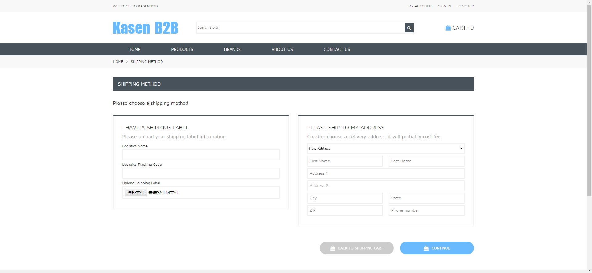Screen dimensions: 592x273
Task: Click the Logistics Tracking Code field
Action: click(x=201, y=173)
